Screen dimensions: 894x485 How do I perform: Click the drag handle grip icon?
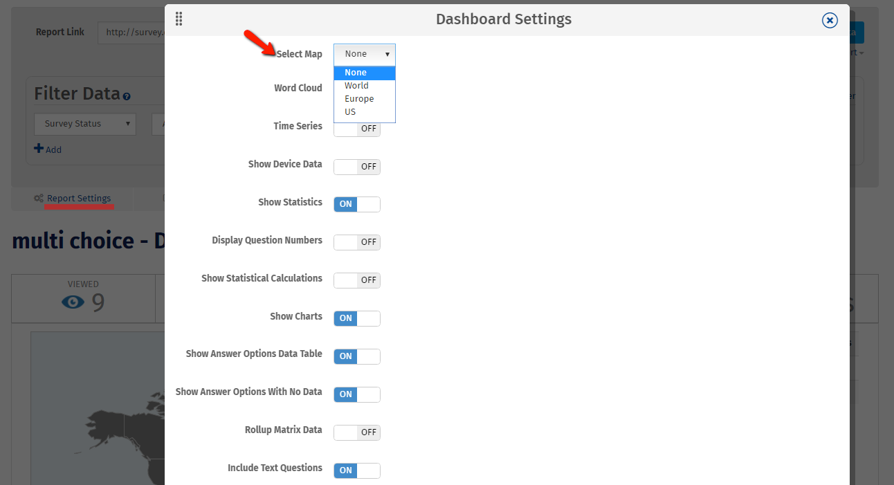[179, 19]
